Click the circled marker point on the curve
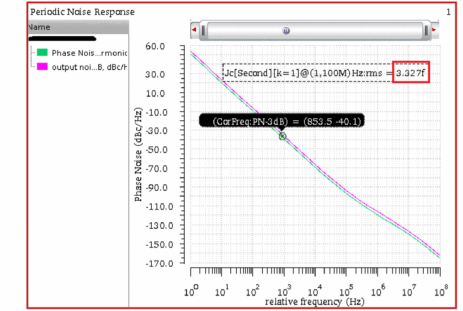 pyautogui.click(x=282, y=136)
